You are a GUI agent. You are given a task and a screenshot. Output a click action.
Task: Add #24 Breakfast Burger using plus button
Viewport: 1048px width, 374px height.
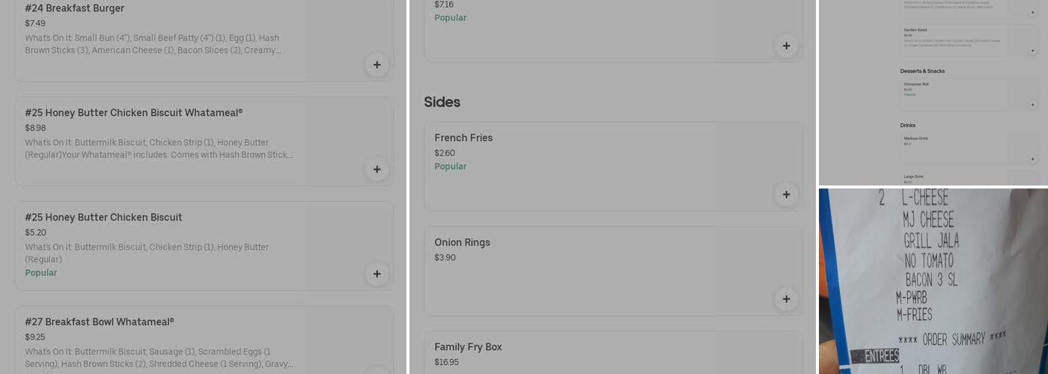pyautogui.click(x=377, y=64)
